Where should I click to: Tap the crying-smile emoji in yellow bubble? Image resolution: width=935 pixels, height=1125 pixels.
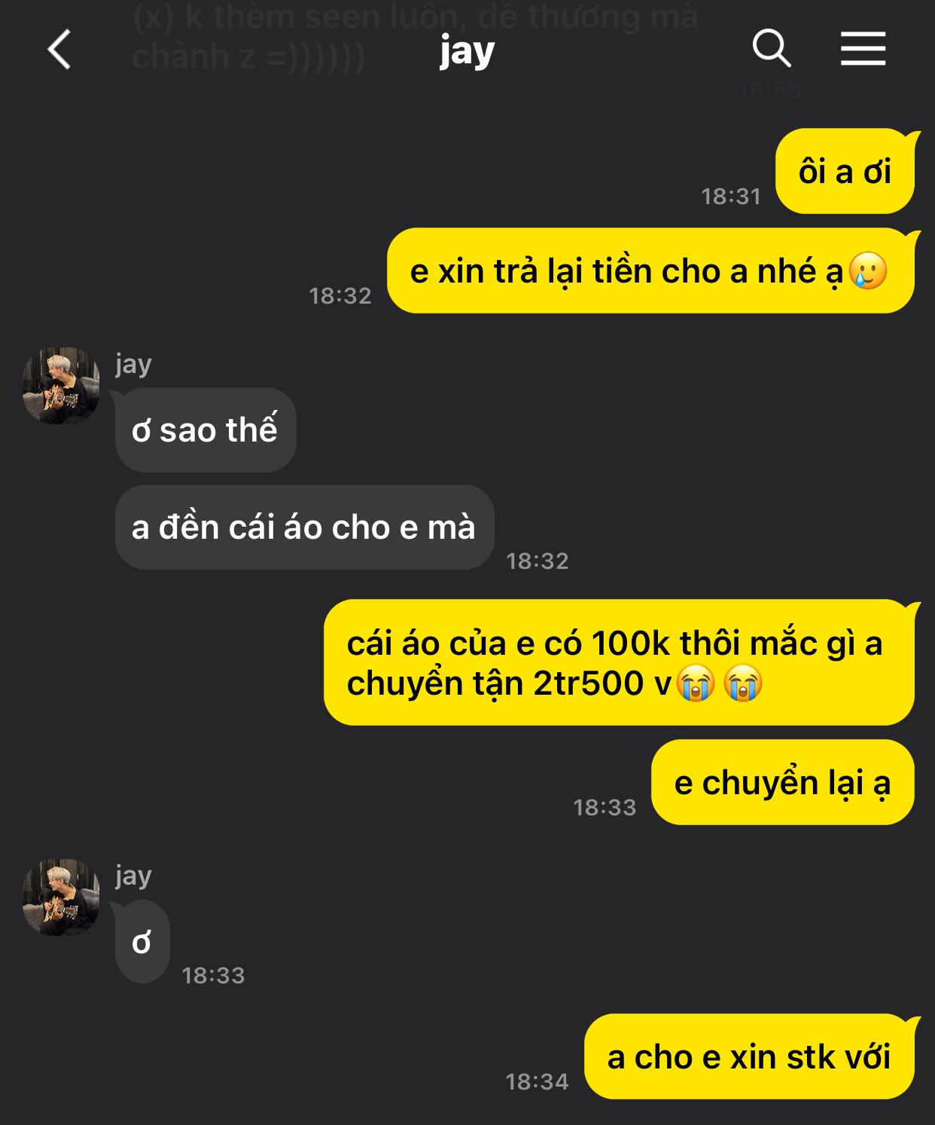[x=868, y=271]
